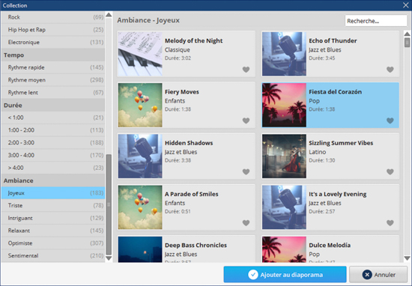The width and height of the screenshot is (412, 286).
Task: Select the Echo of Thunder microphone thumbnail
Action: 284,54
